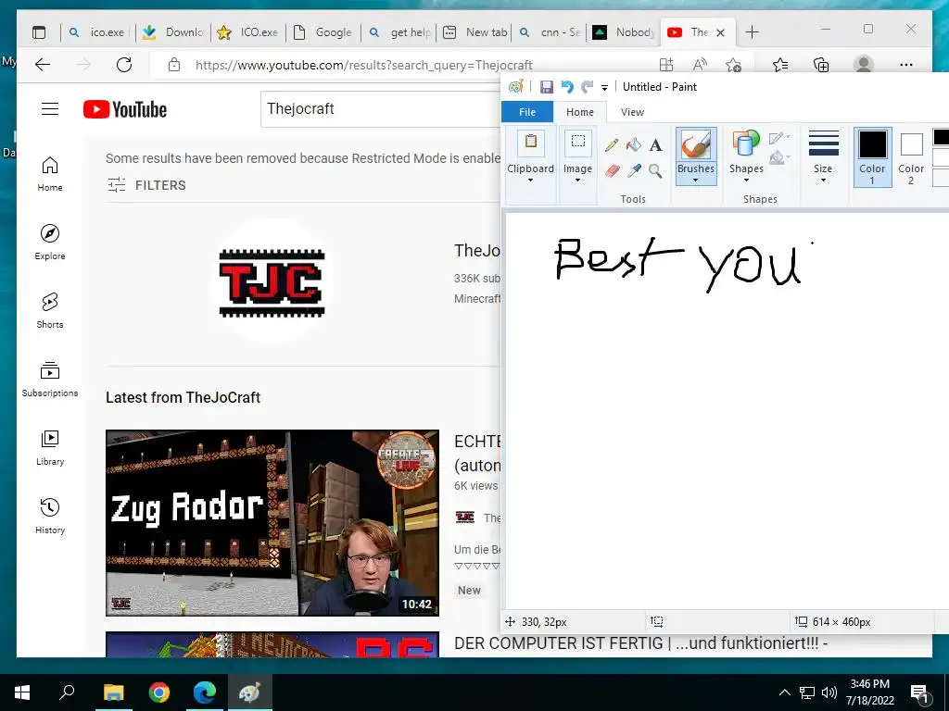
Task: Open Chrome from the taskbar
Action: tap(159, 692)
